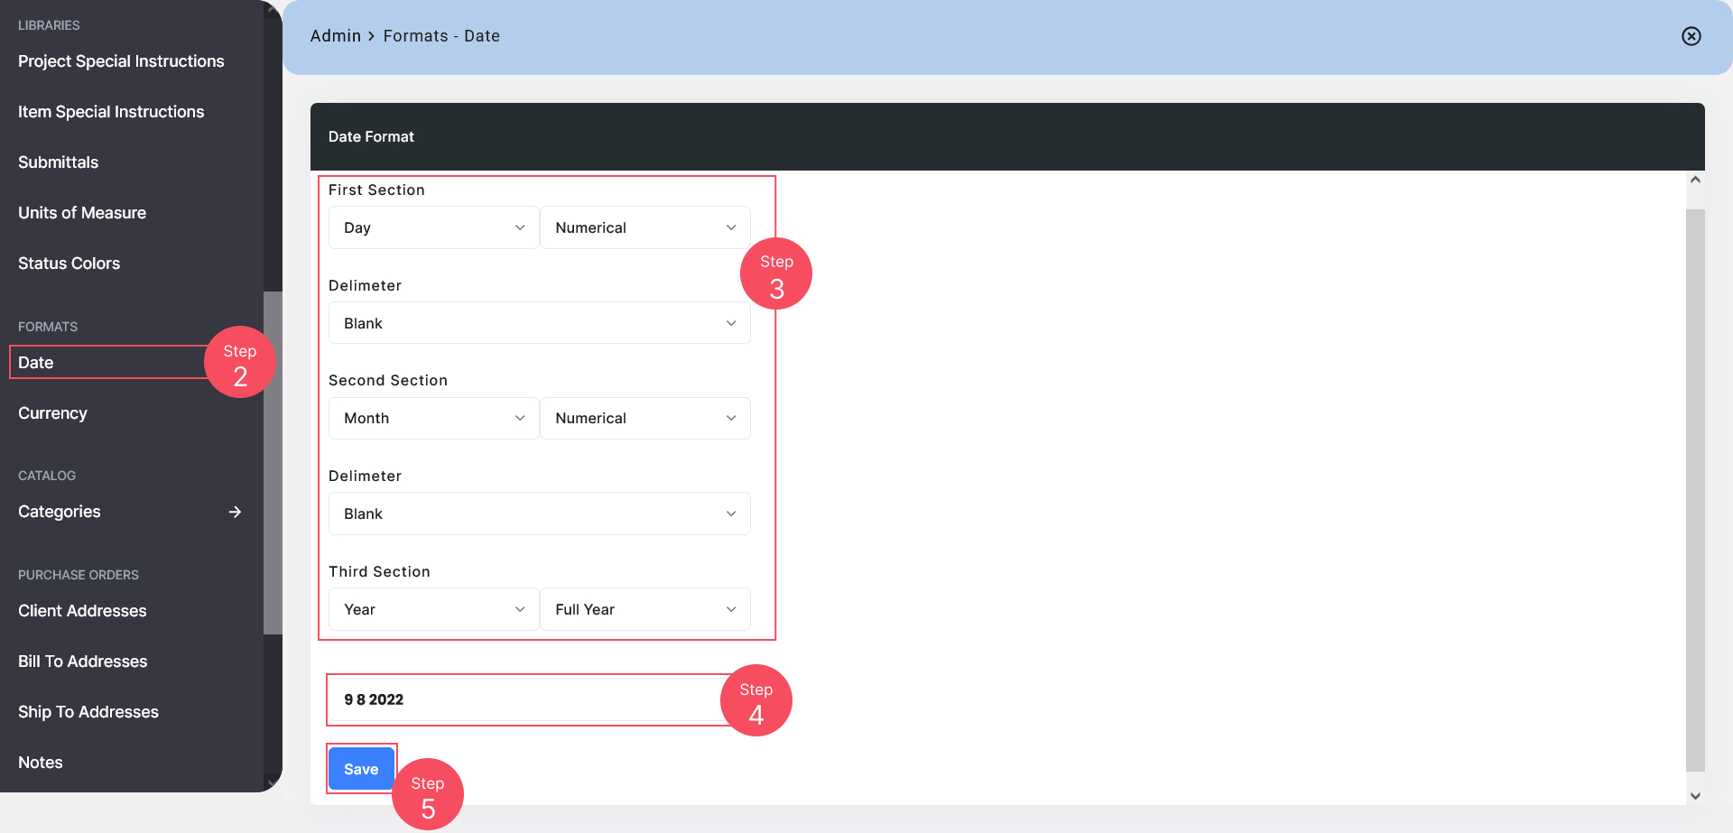Open Notes in the sidebar
Viewport: 1733px width, 833px height.
pos(41,763)
